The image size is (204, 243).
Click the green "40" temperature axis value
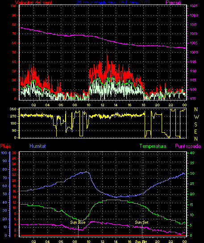coord(192,153)
